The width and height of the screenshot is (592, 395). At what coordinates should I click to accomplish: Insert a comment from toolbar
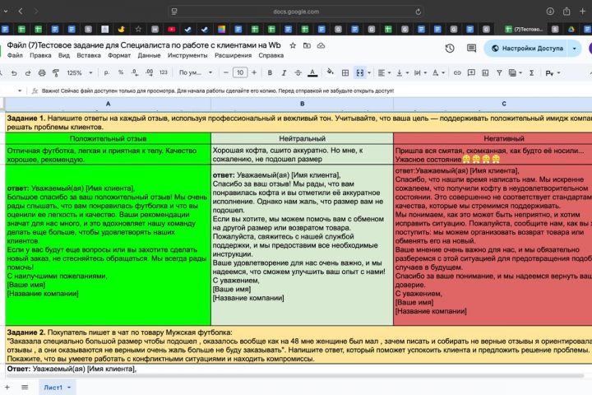tap(471, 73)
